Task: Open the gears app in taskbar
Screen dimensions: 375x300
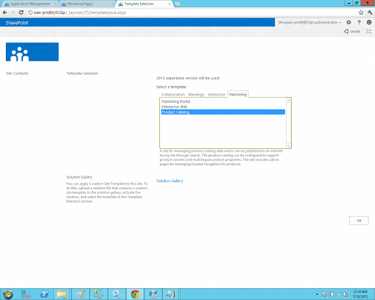Action: pos(117,294)
